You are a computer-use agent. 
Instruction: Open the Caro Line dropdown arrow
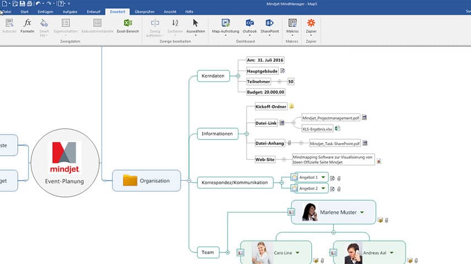297,252
